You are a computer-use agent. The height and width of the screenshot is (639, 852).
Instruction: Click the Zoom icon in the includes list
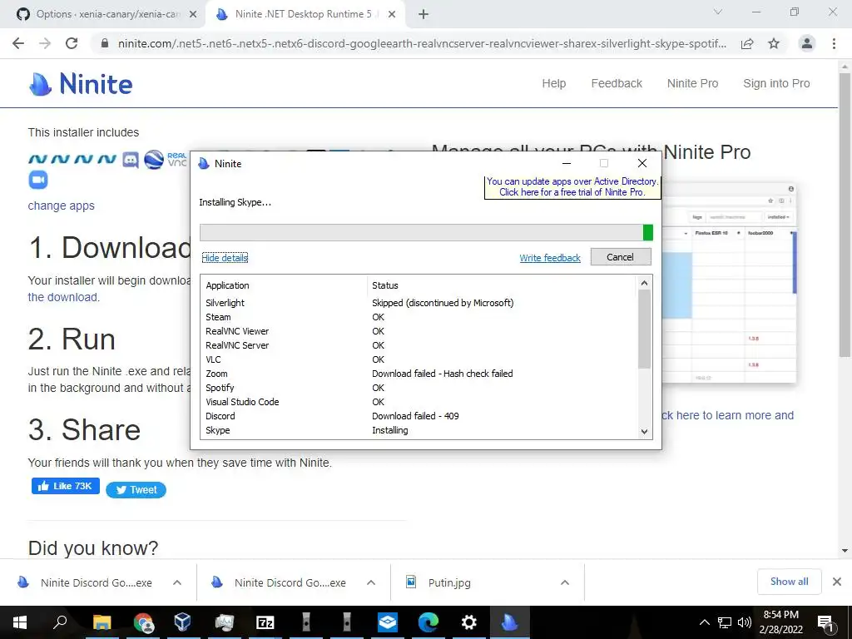pyautogui.click(x=38, y=180)
